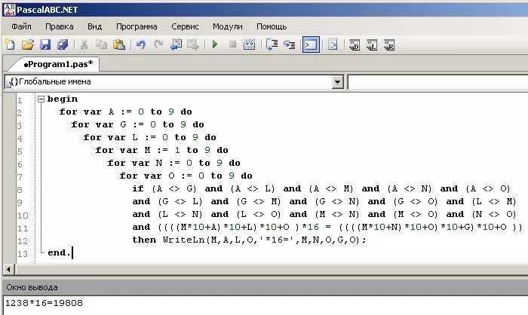Open a file with the folder icon
This screenshot has width=528, height=315.
(x=28, y=44)
